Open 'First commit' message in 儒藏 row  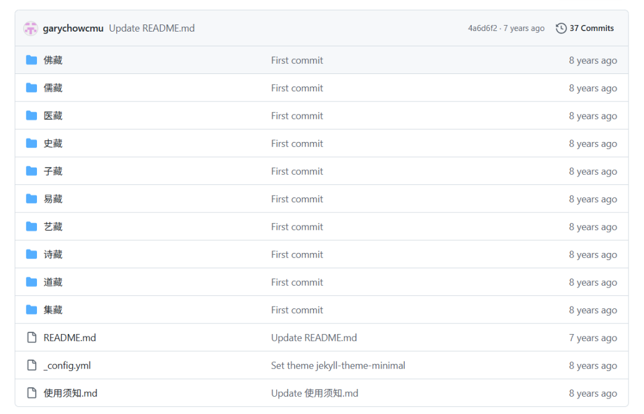click(x=297, y=88)
